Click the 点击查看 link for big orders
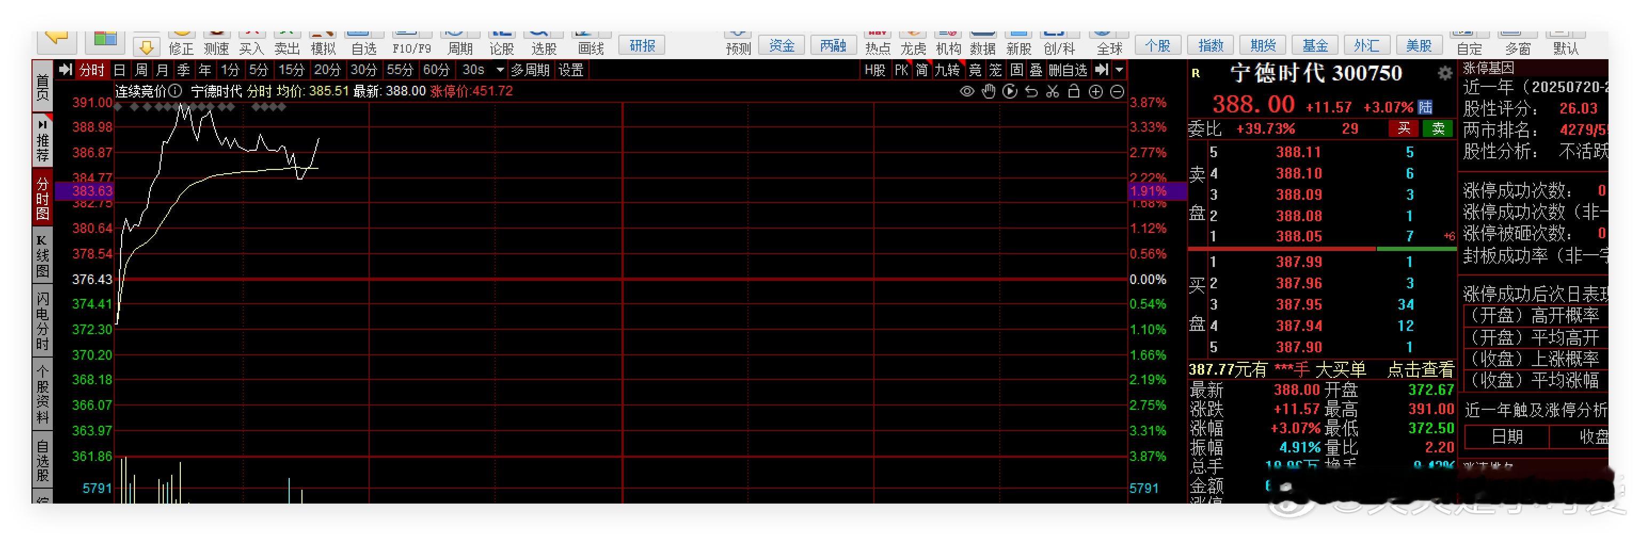This screenshot has height=535, width=1640. pyautogui.click(x=1420, y=369)
